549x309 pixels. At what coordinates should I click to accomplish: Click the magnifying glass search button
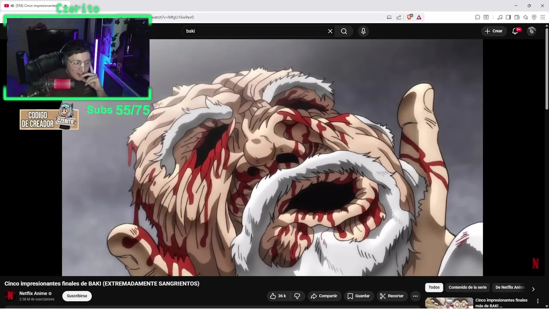pos(344,31)
